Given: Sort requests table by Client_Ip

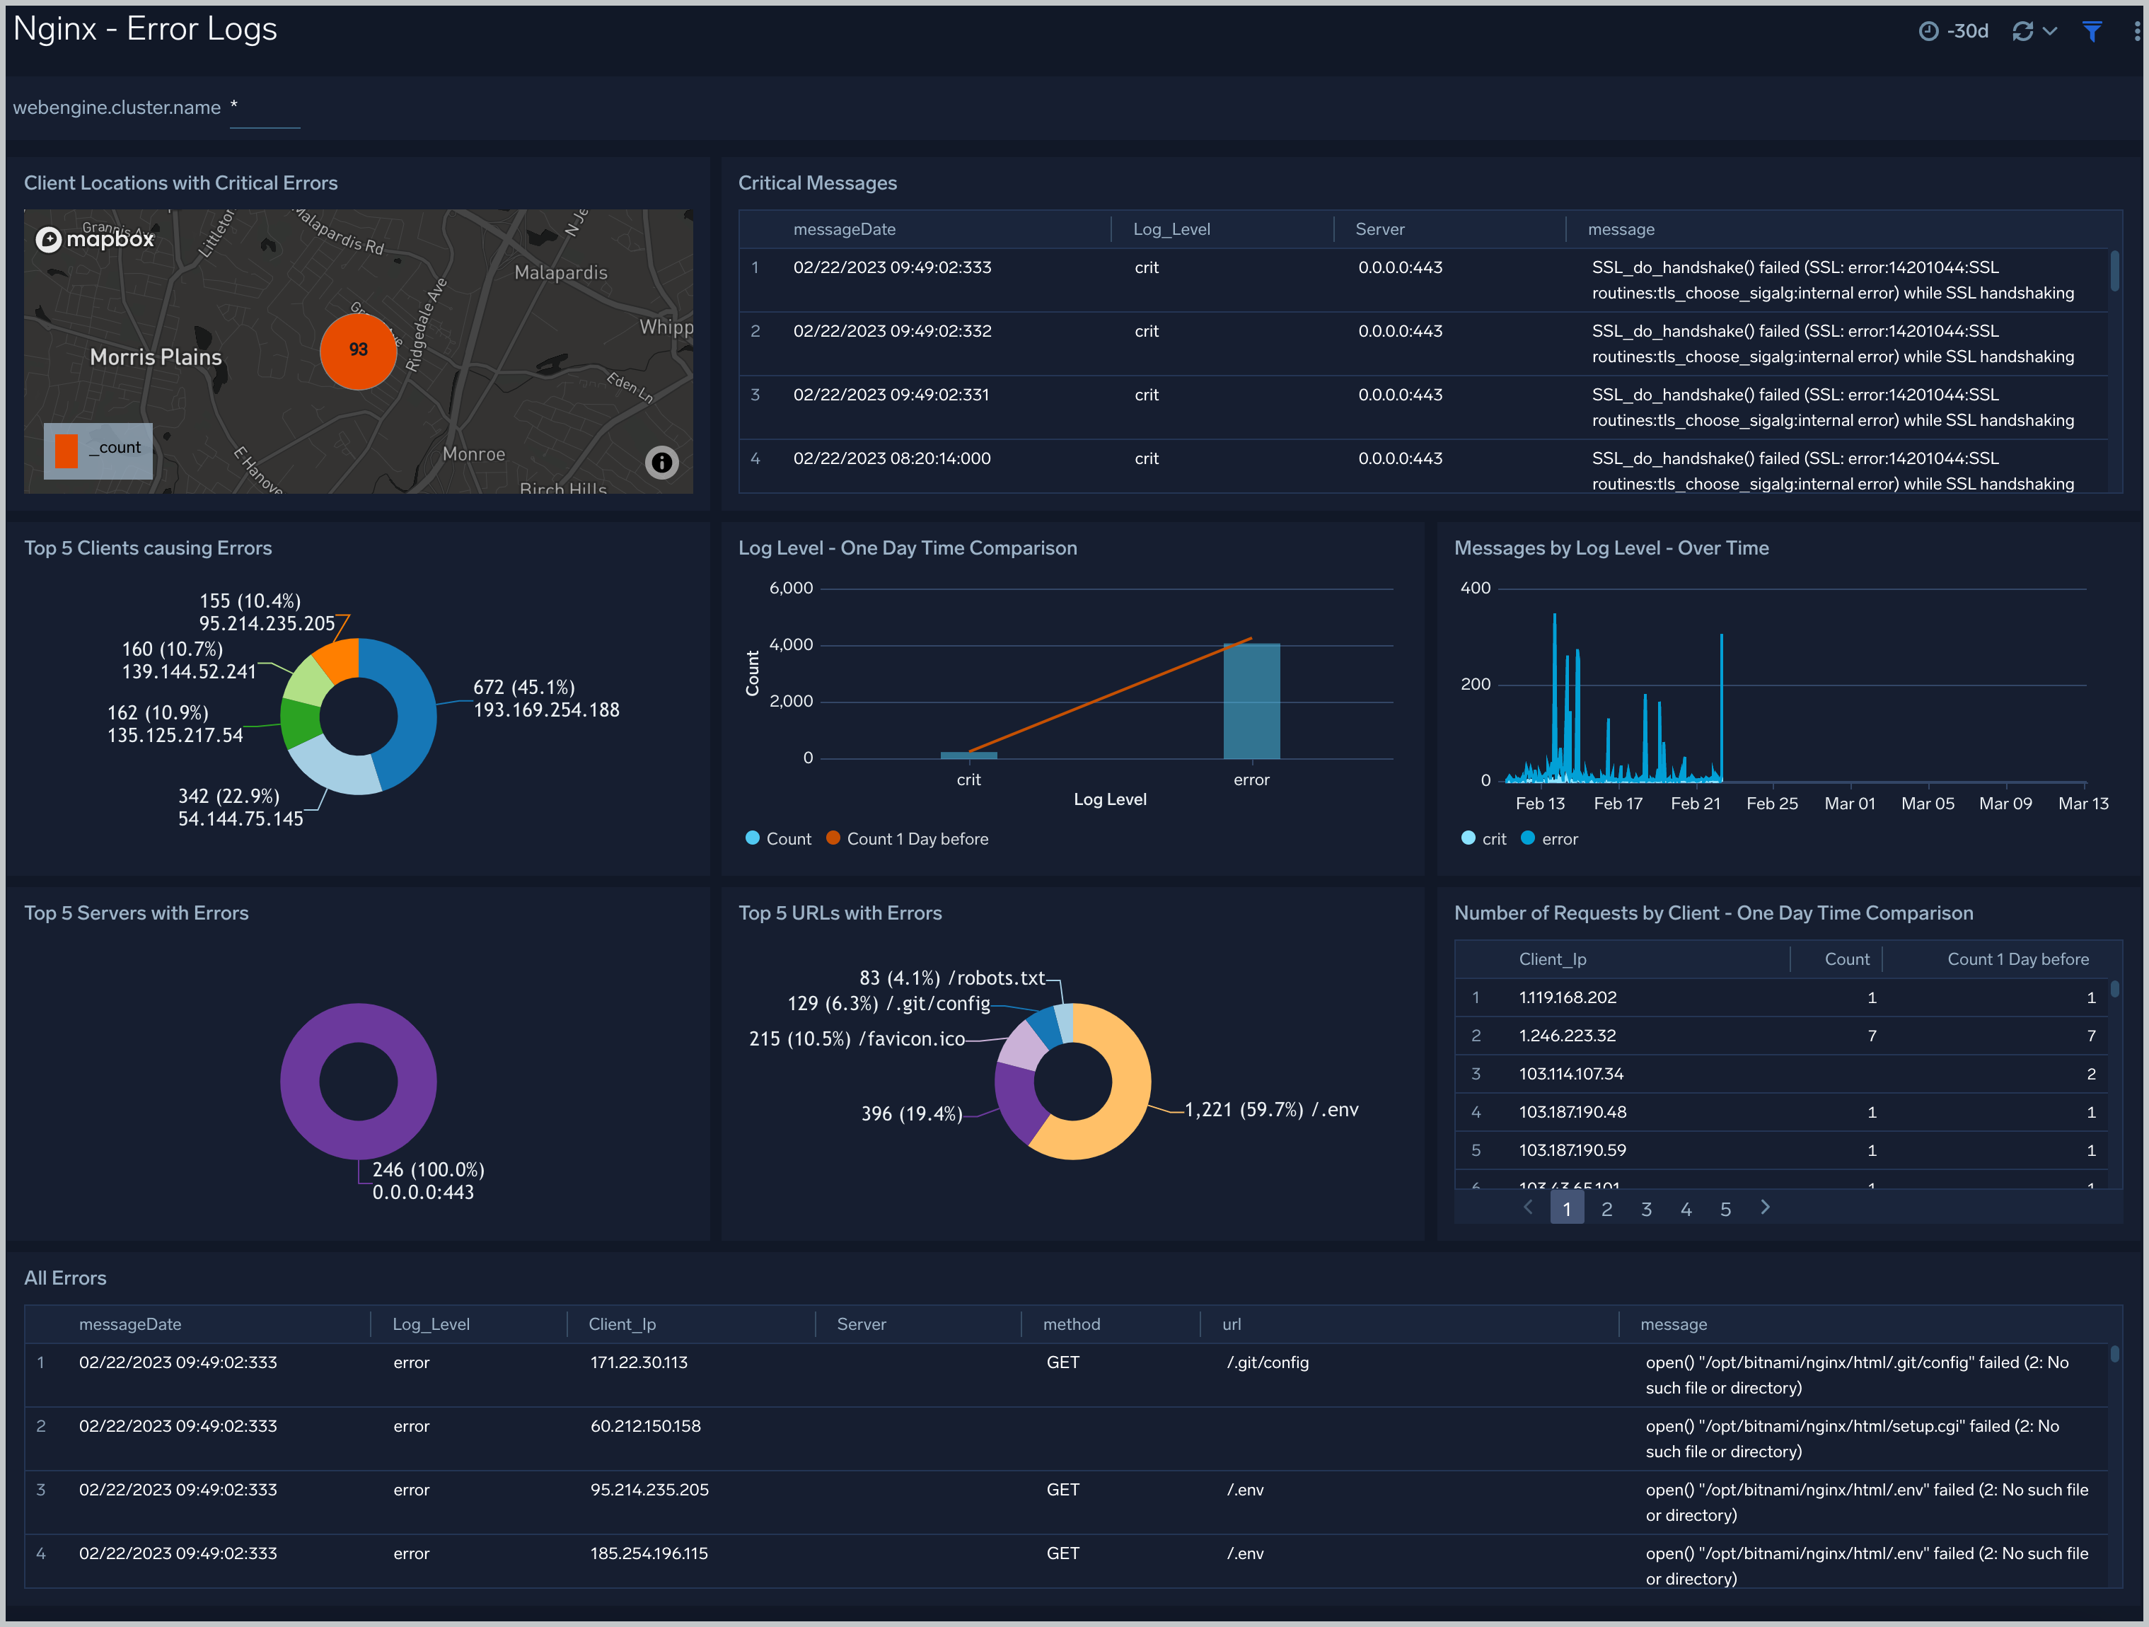Looking at the screenshot, I should coord(1553,959).
